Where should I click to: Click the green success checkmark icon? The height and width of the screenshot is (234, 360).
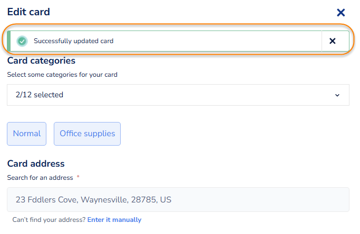pyautogui.click(x=22, y=41)
